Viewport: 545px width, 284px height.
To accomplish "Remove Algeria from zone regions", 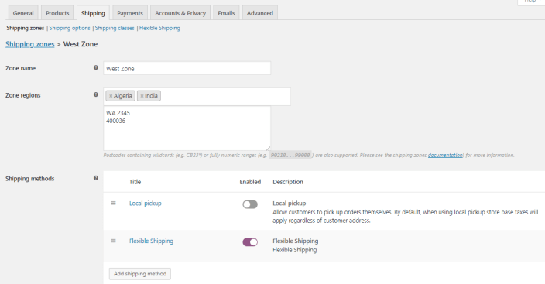I will [x=111, y=96].
